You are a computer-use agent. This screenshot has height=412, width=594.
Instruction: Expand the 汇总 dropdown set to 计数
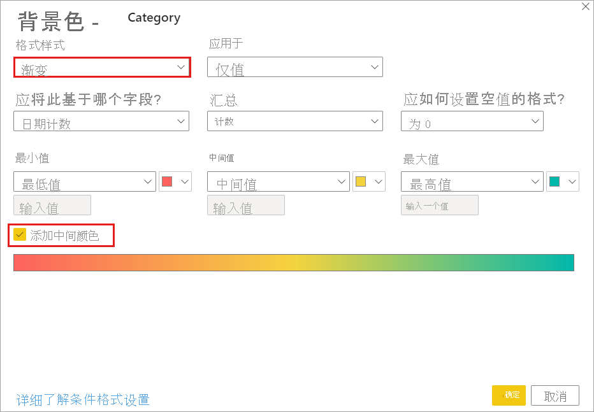coord(294,121)
